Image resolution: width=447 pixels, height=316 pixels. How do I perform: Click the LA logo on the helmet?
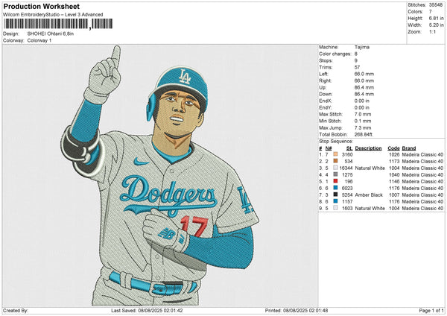pos(184,75)
